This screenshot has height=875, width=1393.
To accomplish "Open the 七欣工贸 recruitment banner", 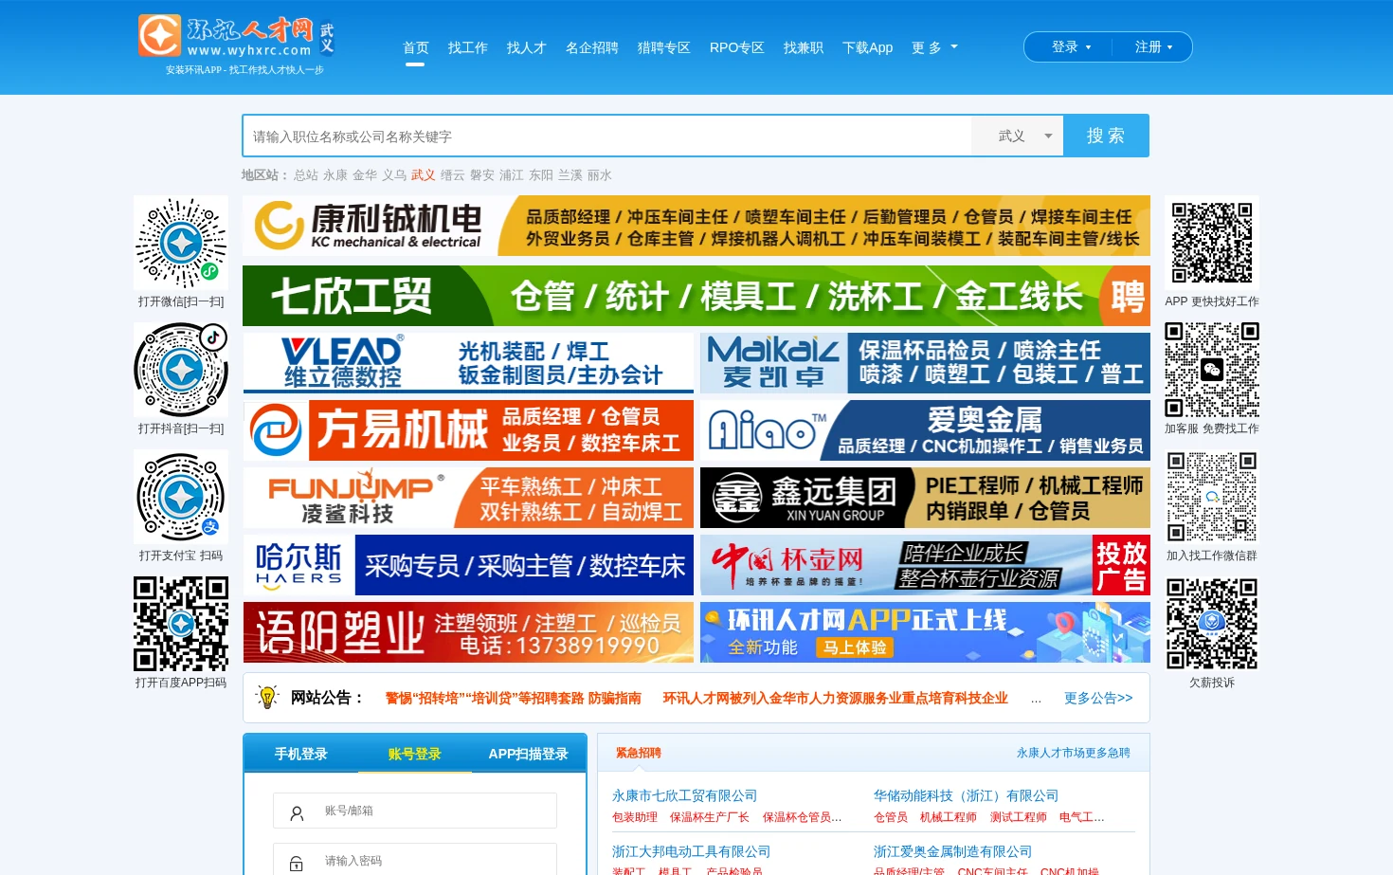I will (x=696, y=296).
